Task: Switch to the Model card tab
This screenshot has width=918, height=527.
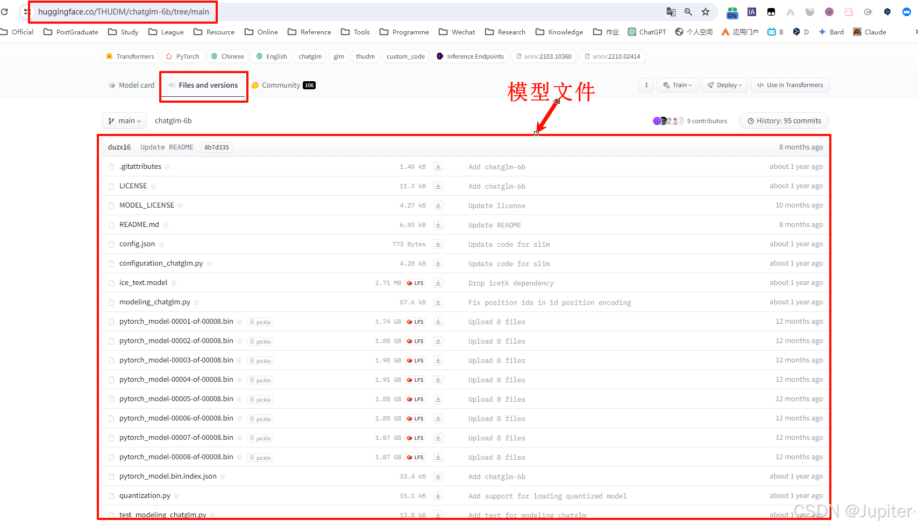Action: tap(131, 85)
